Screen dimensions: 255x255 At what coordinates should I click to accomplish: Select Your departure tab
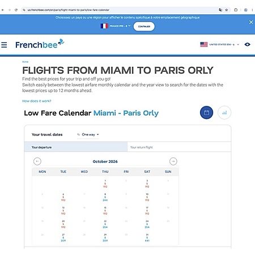[76, 147]
